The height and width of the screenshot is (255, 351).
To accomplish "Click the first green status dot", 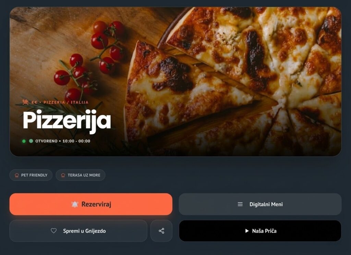I will 24,141.
